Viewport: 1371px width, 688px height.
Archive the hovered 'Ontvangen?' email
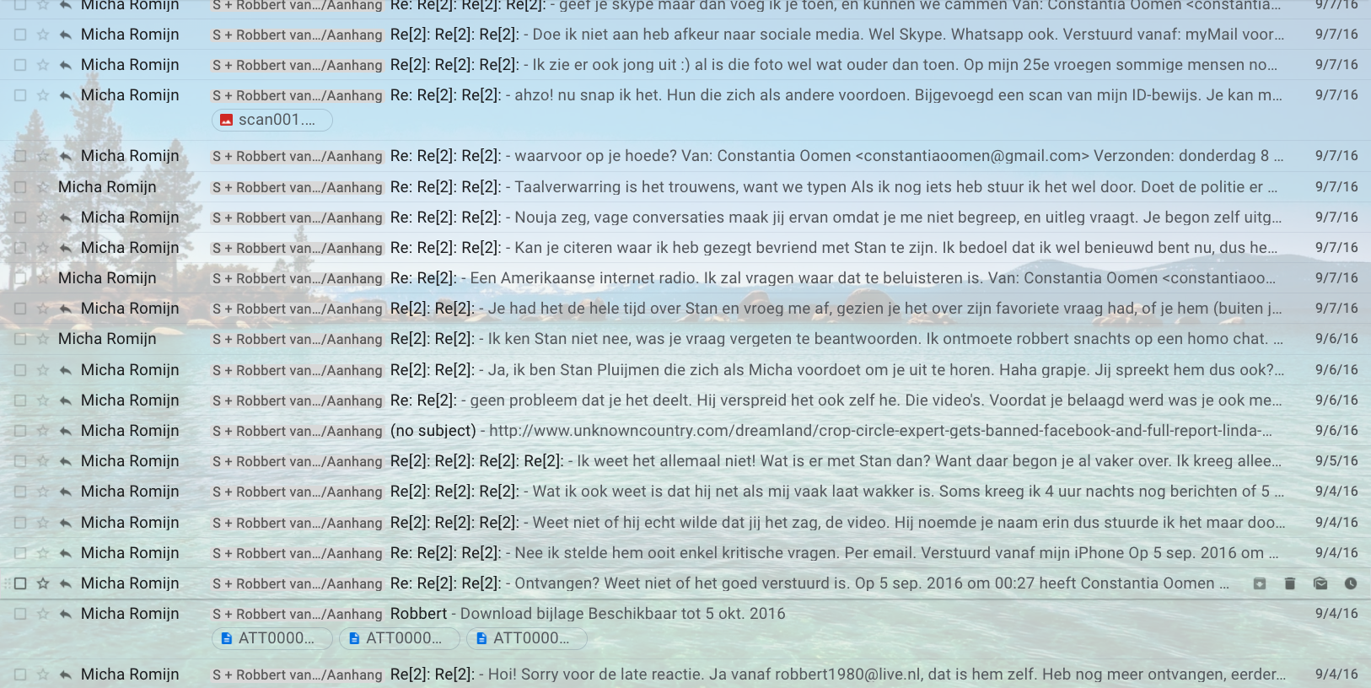click(1259, 583)
